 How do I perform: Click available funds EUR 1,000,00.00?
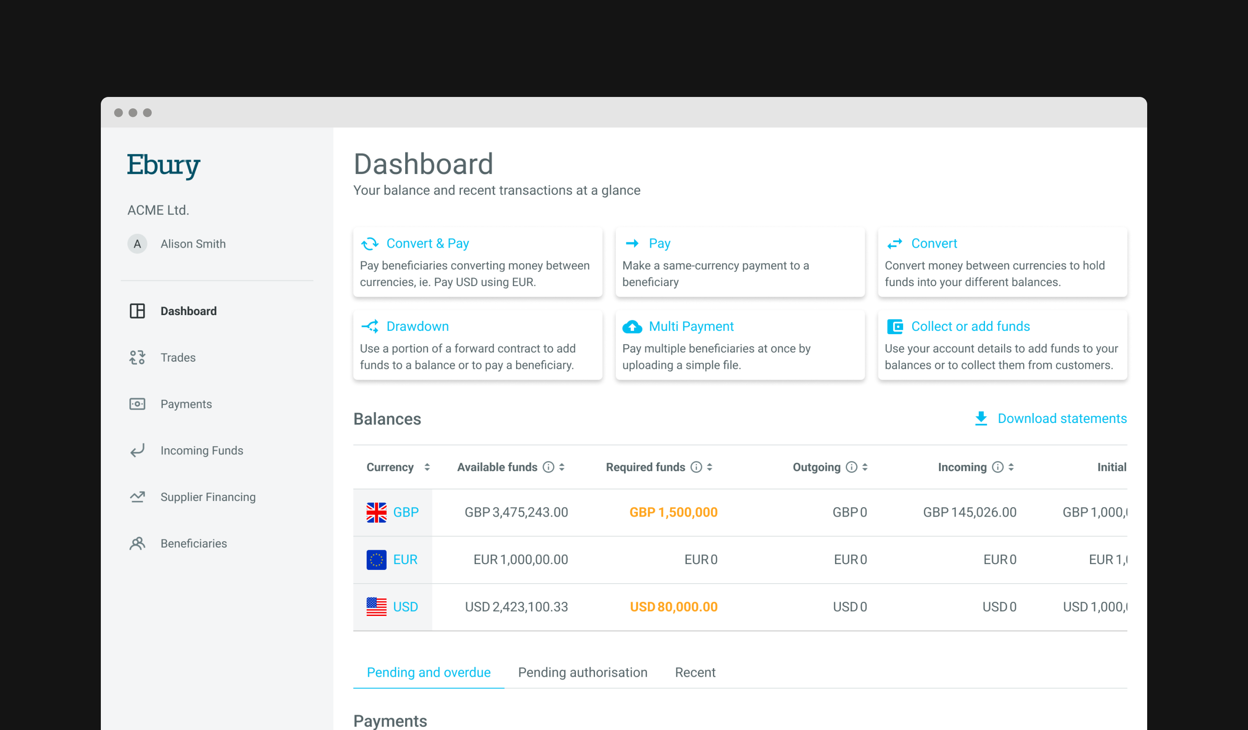coord(520,559)
